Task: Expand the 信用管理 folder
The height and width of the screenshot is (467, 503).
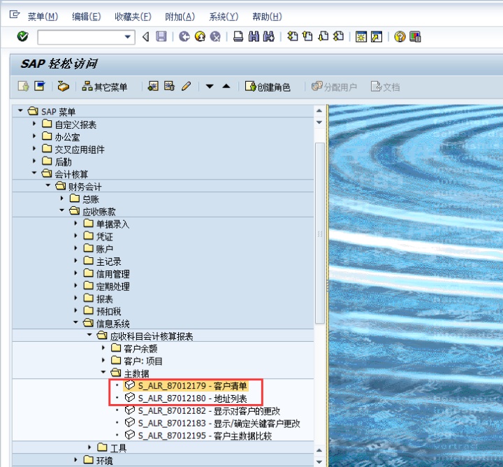Action: [75, 273]
